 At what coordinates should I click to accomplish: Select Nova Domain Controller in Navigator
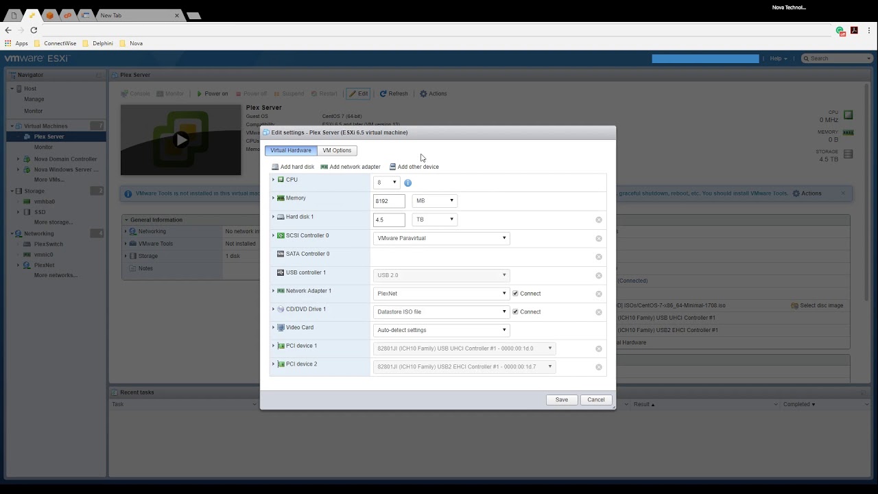click(66, 159)
